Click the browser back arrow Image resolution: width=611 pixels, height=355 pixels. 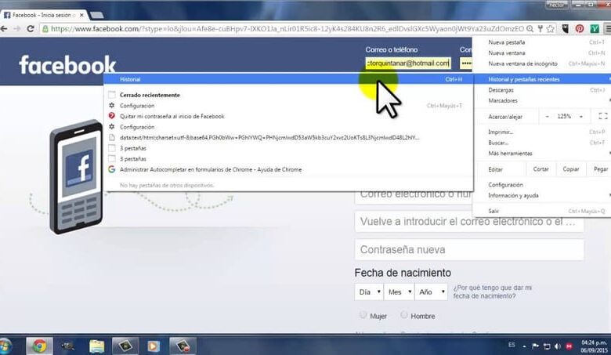[x=4, y=29]
